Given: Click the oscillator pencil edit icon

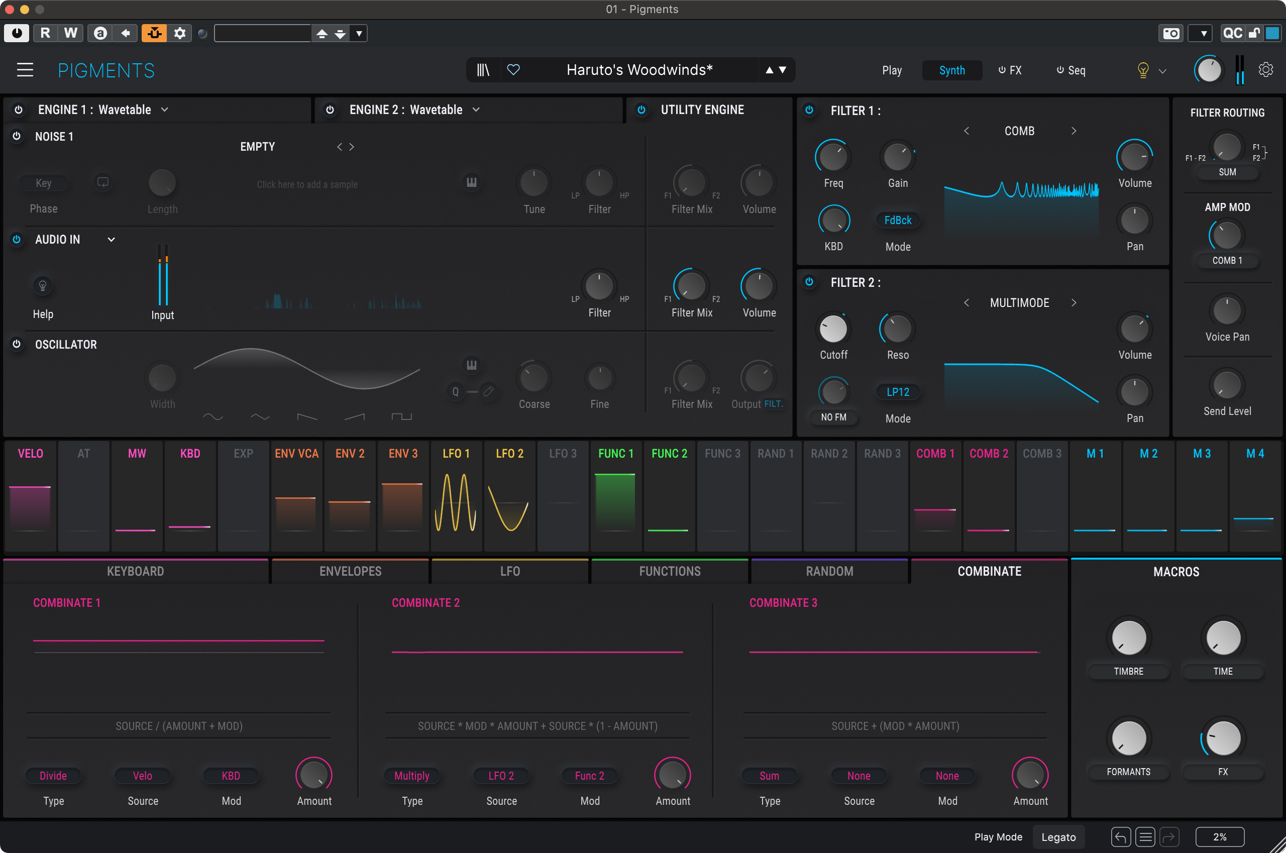Looking at the screenshot, I should pyautogui.click(x=488, y=391).
